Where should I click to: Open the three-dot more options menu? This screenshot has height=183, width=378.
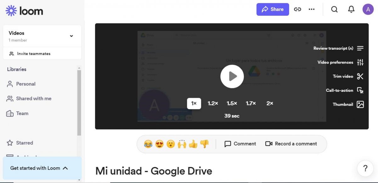click(312, 9)
